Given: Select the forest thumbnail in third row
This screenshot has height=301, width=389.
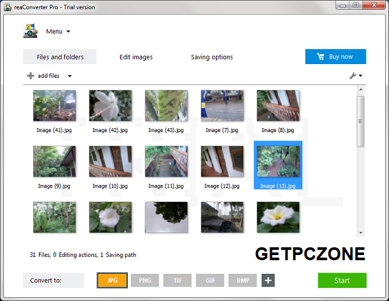Looking at the screenshot, I should click(54, 217).
